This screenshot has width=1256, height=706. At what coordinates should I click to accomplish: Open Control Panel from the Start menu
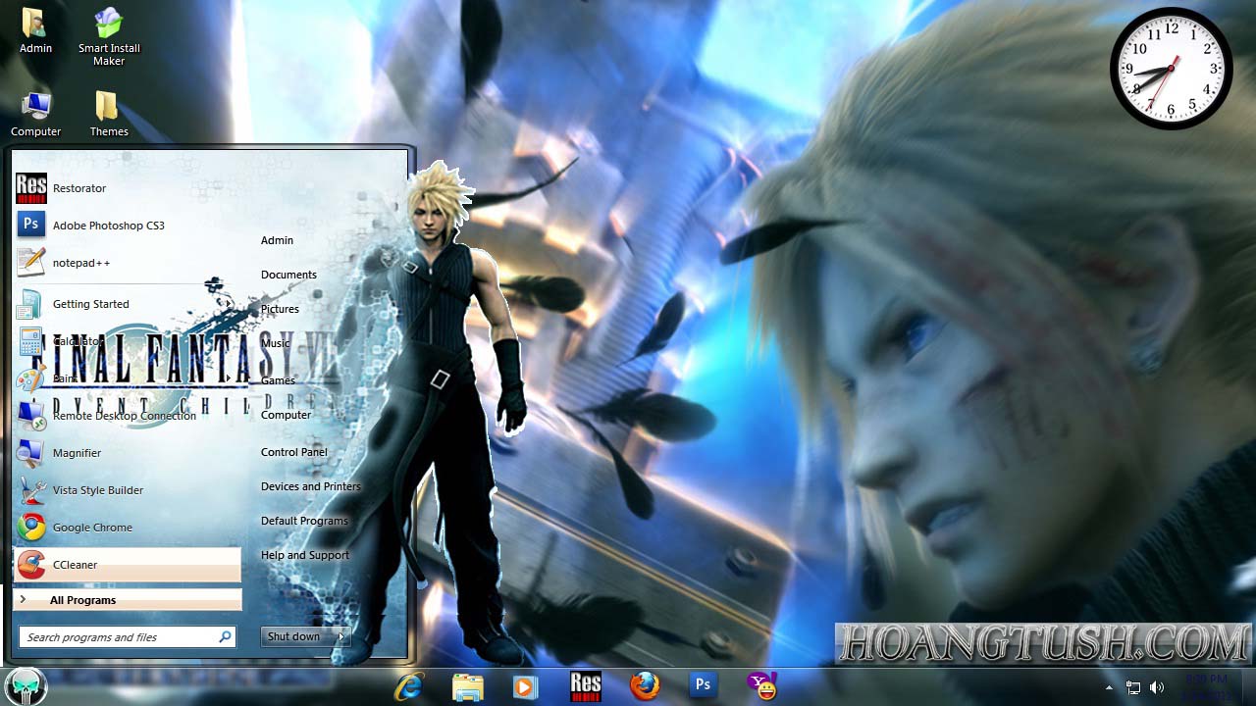coord(292,451)
